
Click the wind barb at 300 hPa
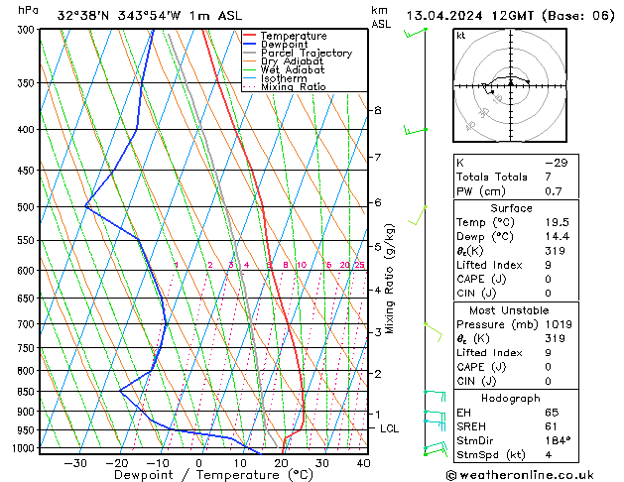[x=415, y=33]
